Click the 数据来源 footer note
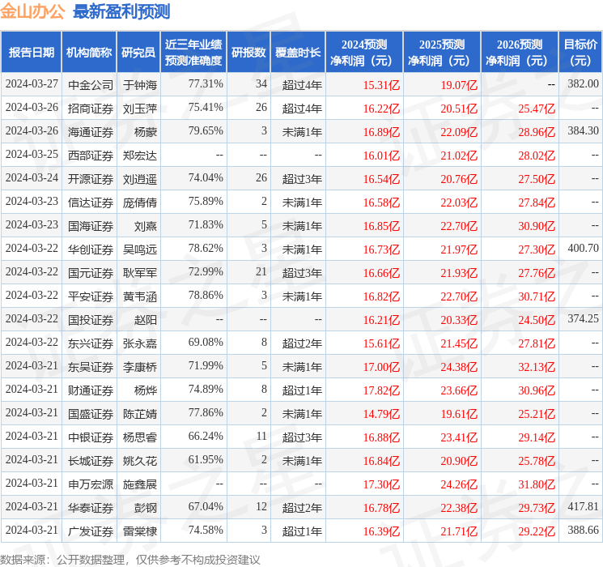 [130, 559]
